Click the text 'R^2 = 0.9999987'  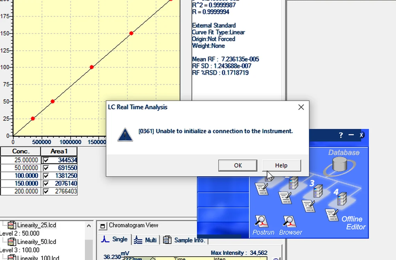(214, 5)
